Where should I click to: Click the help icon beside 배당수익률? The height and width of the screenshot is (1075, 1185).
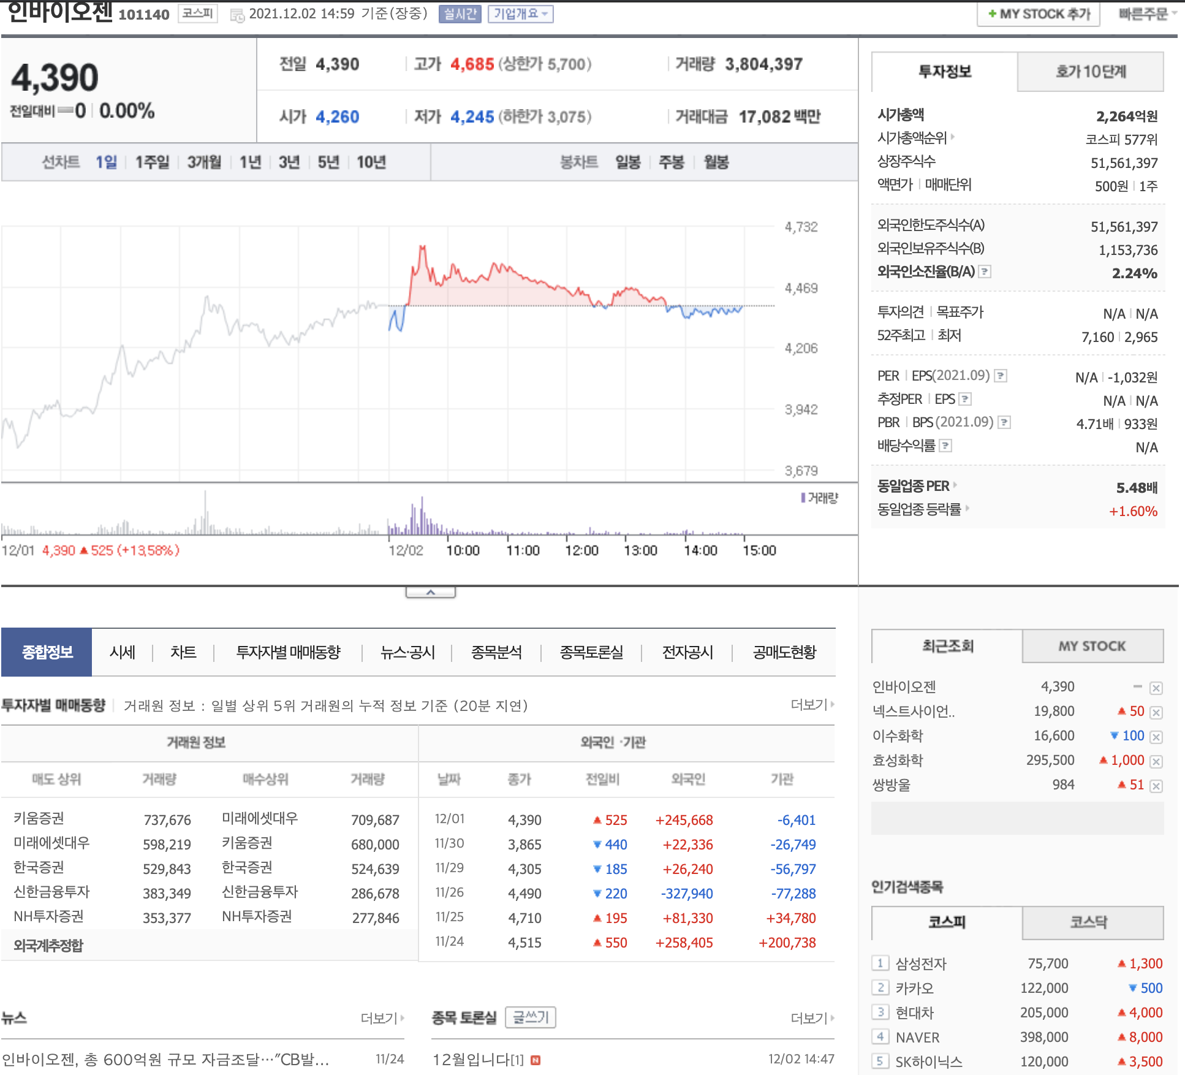tap(946, 446)
